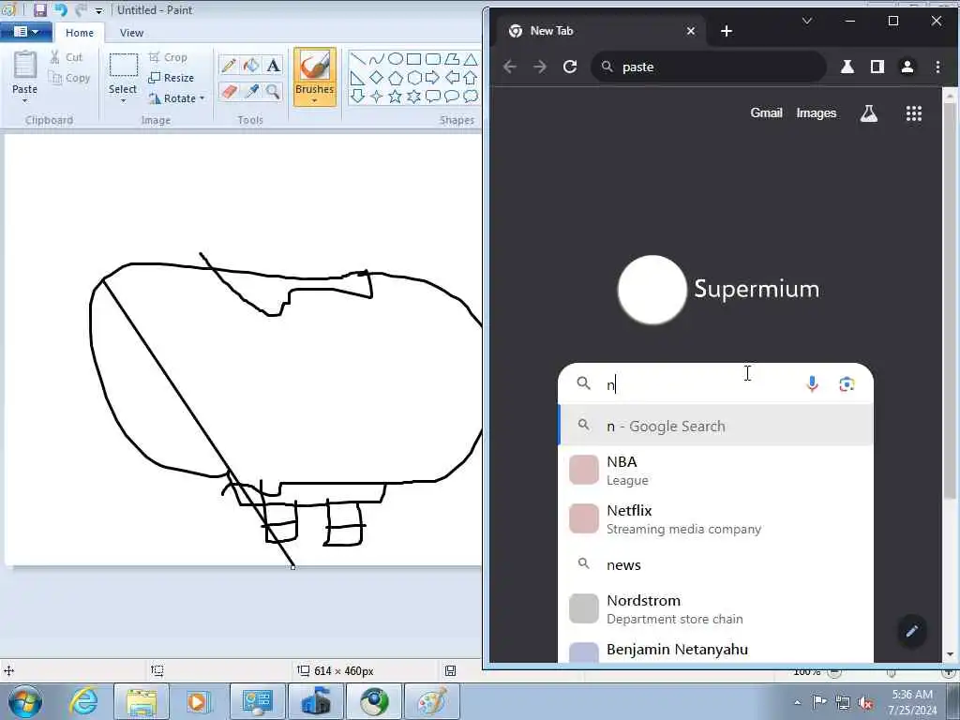Image resolution: width=960 pixels, height=720 pixels.
Task: Start voice search with the microphone
Action: click(x=812, y=383)
